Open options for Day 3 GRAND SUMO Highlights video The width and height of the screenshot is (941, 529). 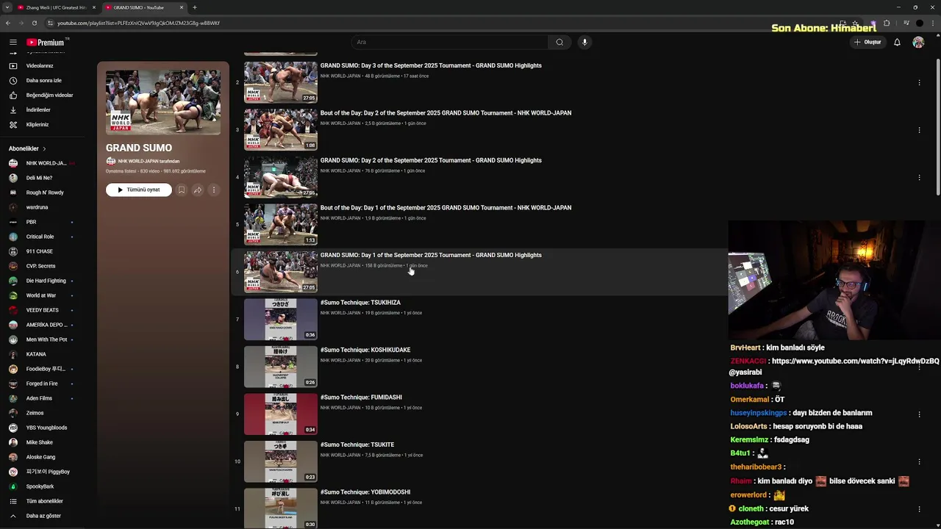pyautogui.click(x=919, y=82)
